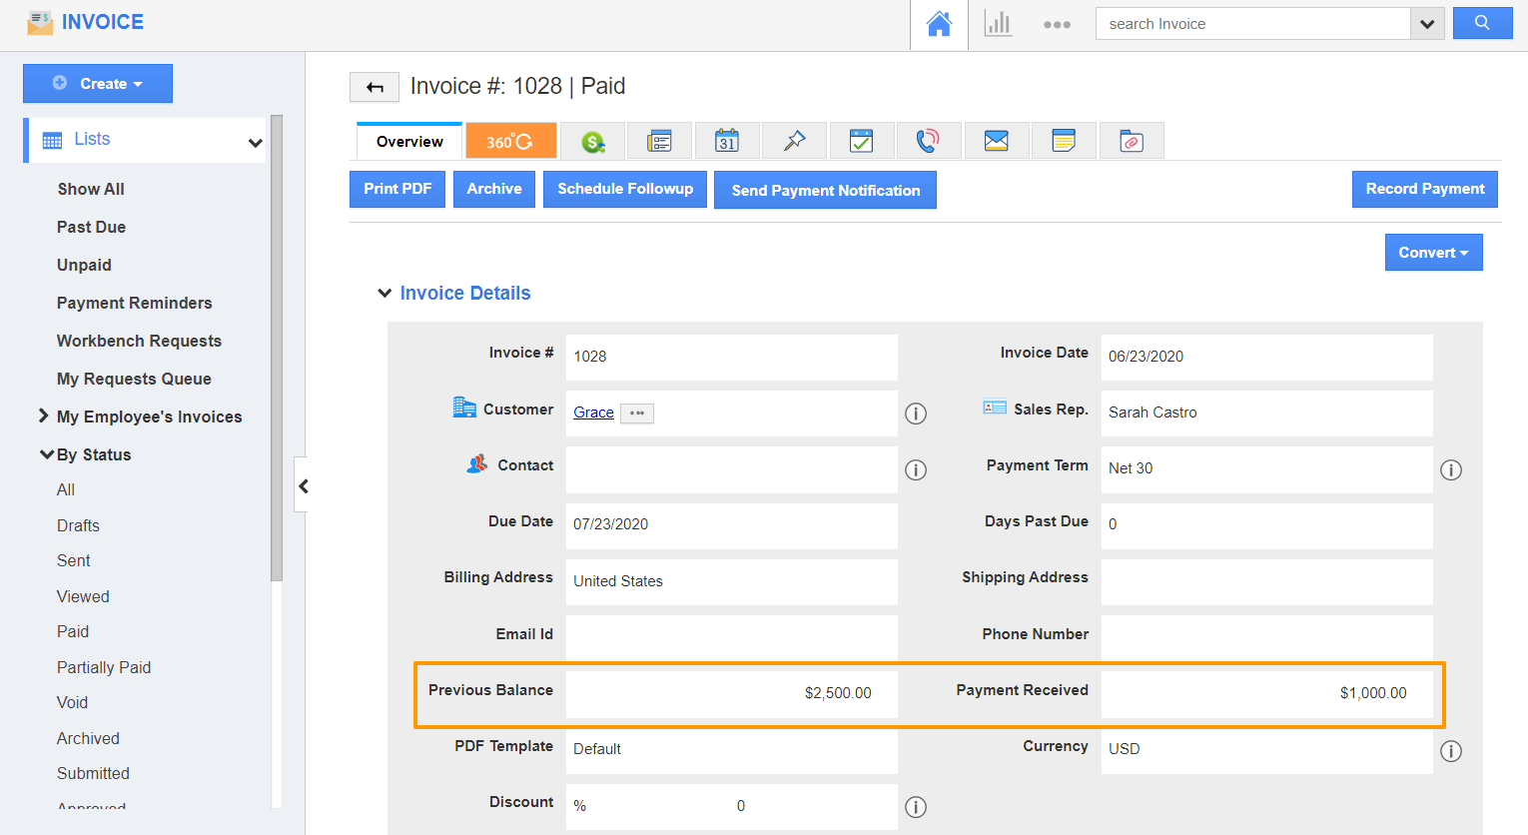Open the Calendar tab icon
The height and width of the screenshot is (835, 1528).
coord(727,141)
